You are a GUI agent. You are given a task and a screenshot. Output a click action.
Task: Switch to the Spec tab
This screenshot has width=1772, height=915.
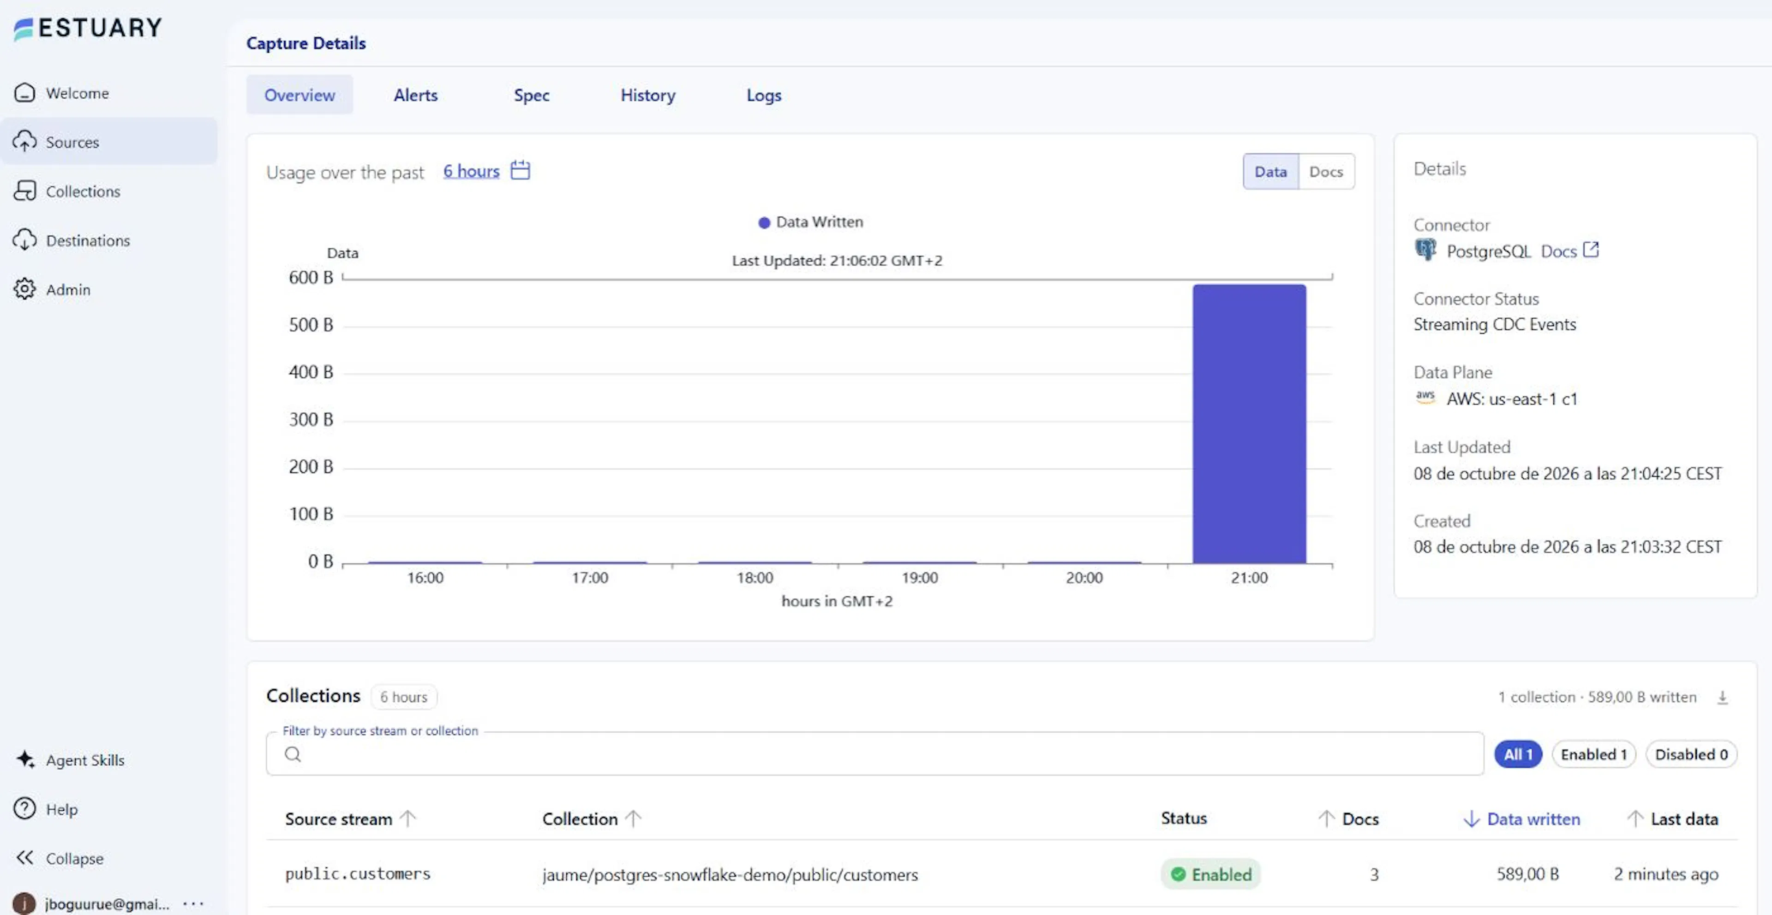532,95
